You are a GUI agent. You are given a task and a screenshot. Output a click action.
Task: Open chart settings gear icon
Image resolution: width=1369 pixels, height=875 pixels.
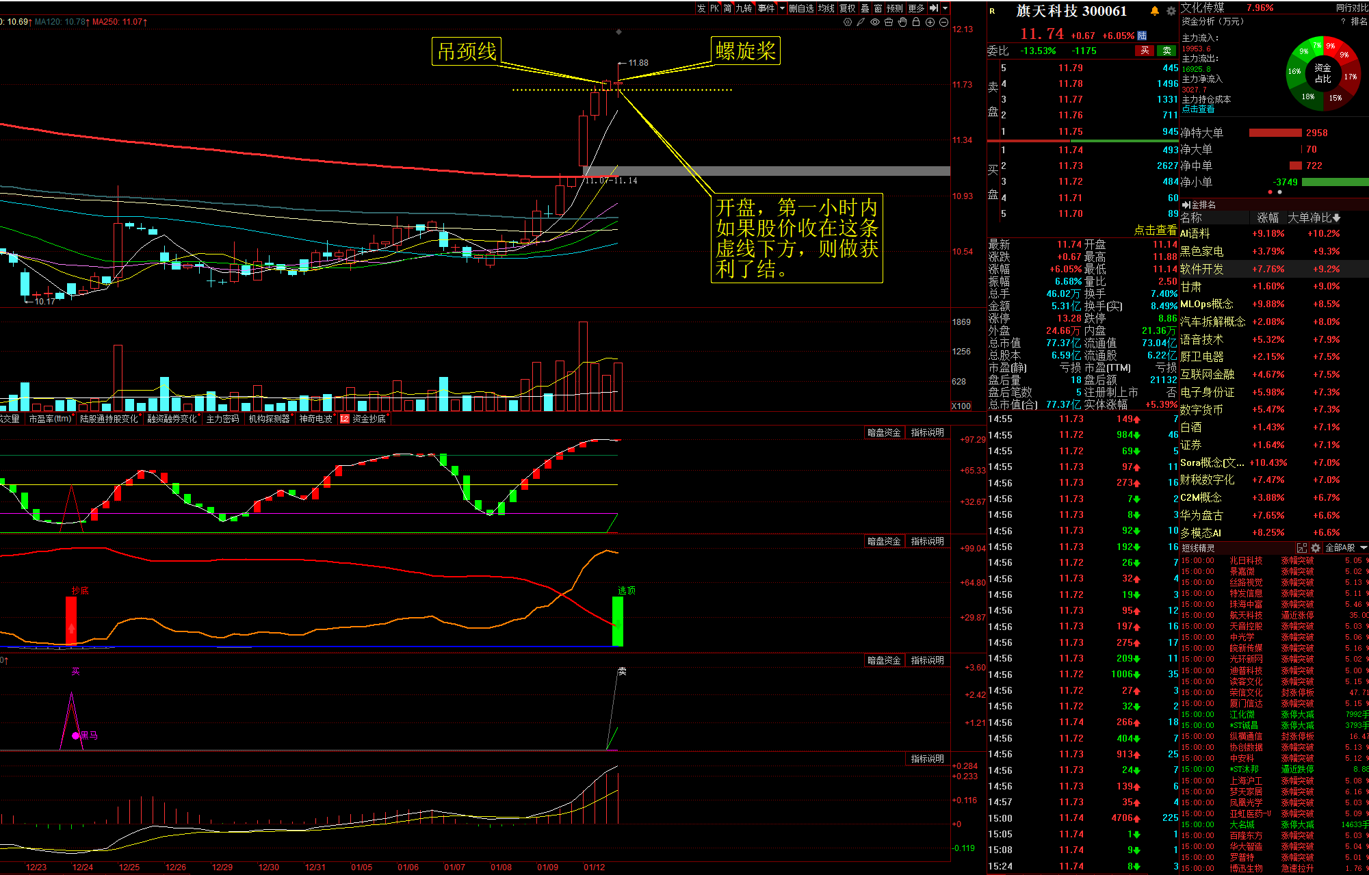tap(848, 23)
